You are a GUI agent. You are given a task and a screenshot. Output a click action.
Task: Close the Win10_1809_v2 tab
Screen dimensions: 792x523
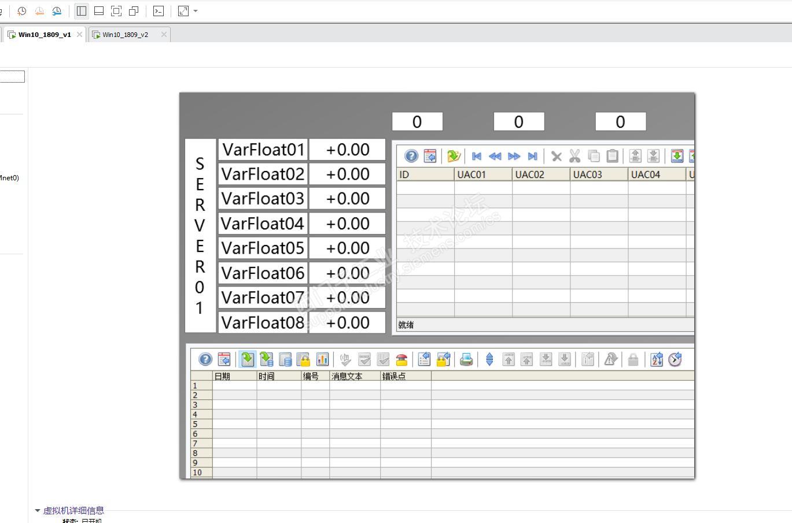(x=164, y=35)
